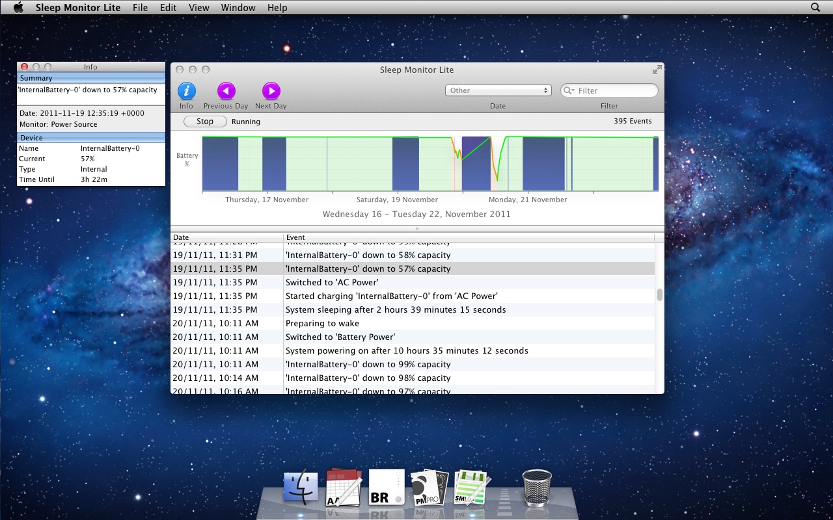Select the 'down to 98% capacity' row
The width and height of the screenshot is (833, 520).
point(413,378)
